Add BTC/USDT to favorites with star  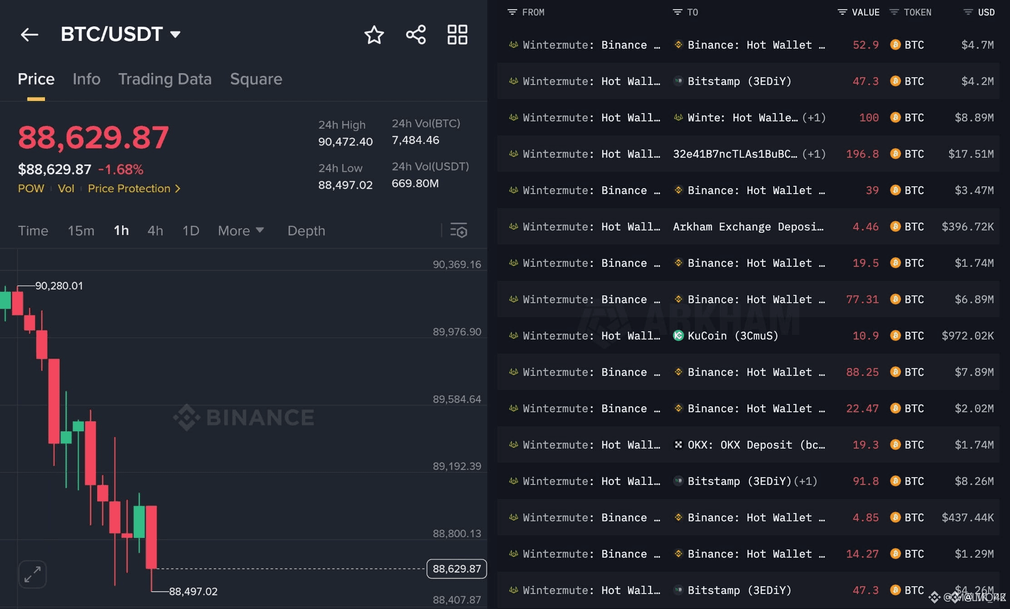coord(374,35)
